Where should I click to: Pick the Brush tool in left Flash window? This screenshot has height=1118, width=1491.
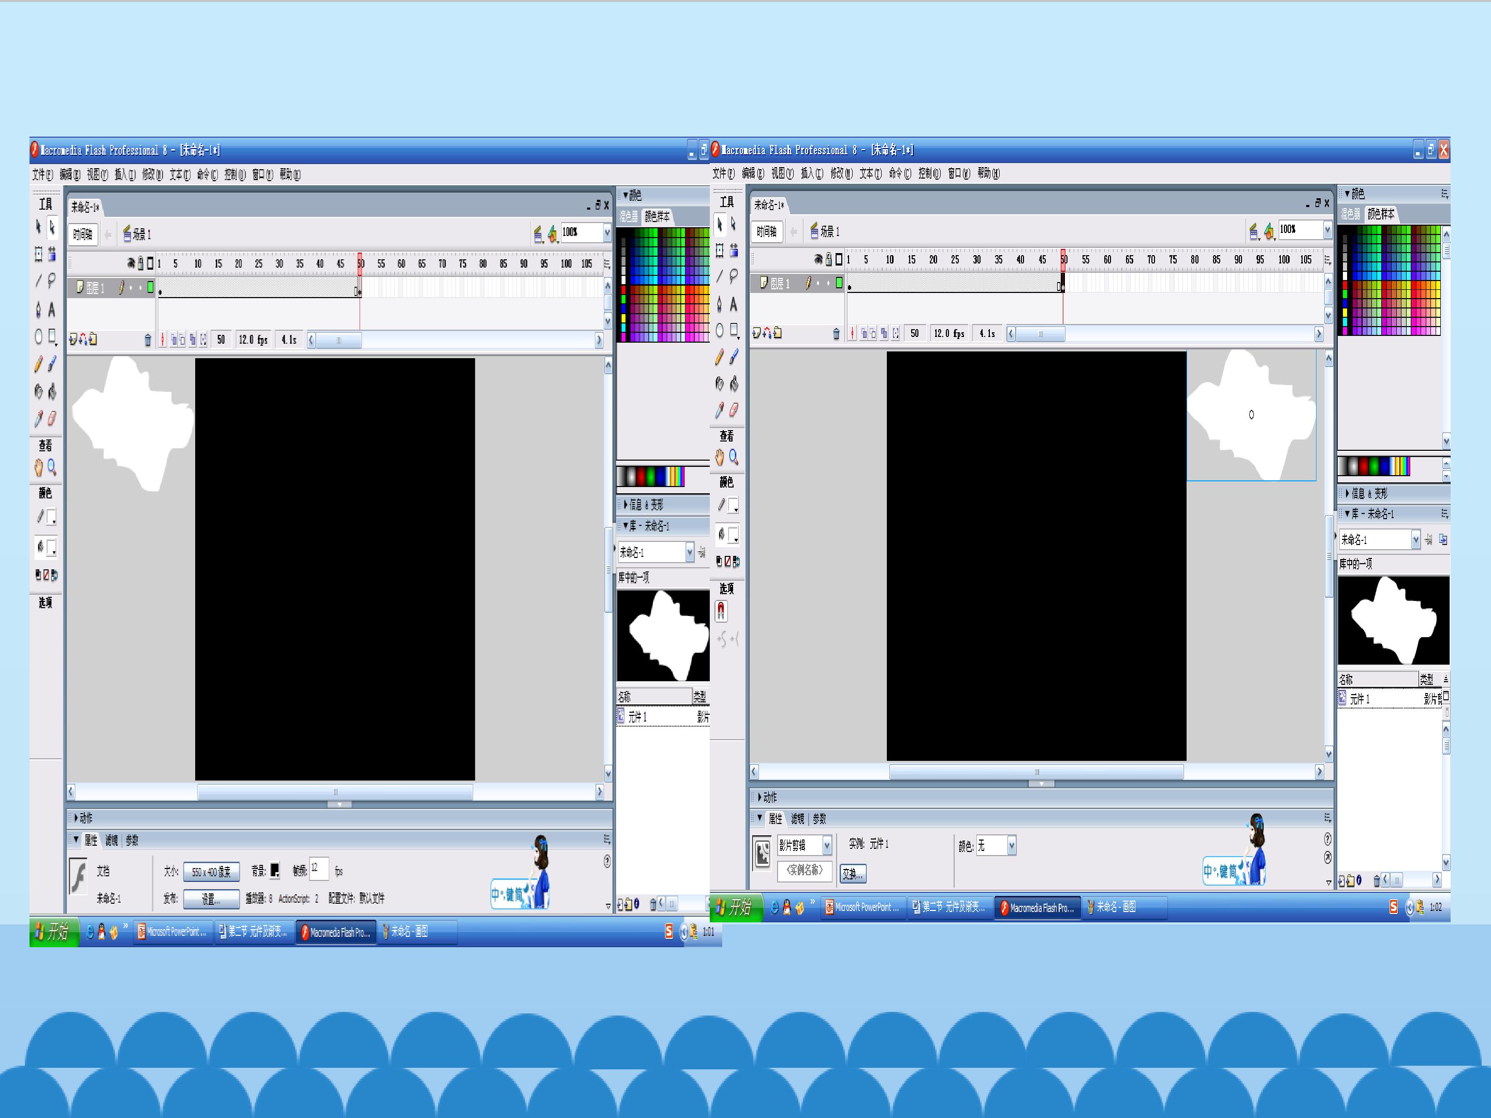(52, 364)
